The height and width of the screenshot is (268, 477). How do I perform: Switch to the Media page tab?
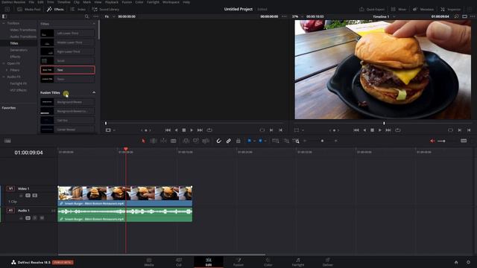(149, 262)
